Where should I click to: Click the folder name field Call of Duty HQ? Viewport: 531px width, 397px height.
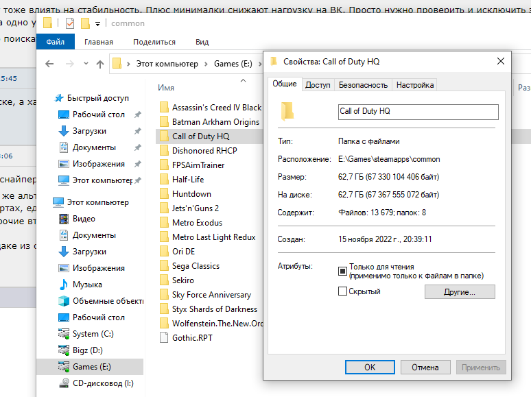pyautogui.click(x=418, y=112)
